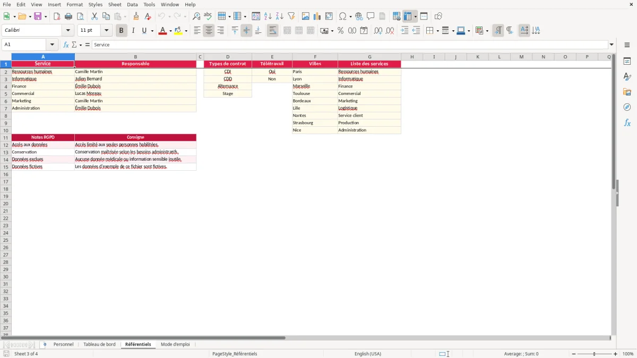This screenshot has height=358, width=637.
Task: Toggle Center Vertically alignment
Action: (x=246, y=31)
